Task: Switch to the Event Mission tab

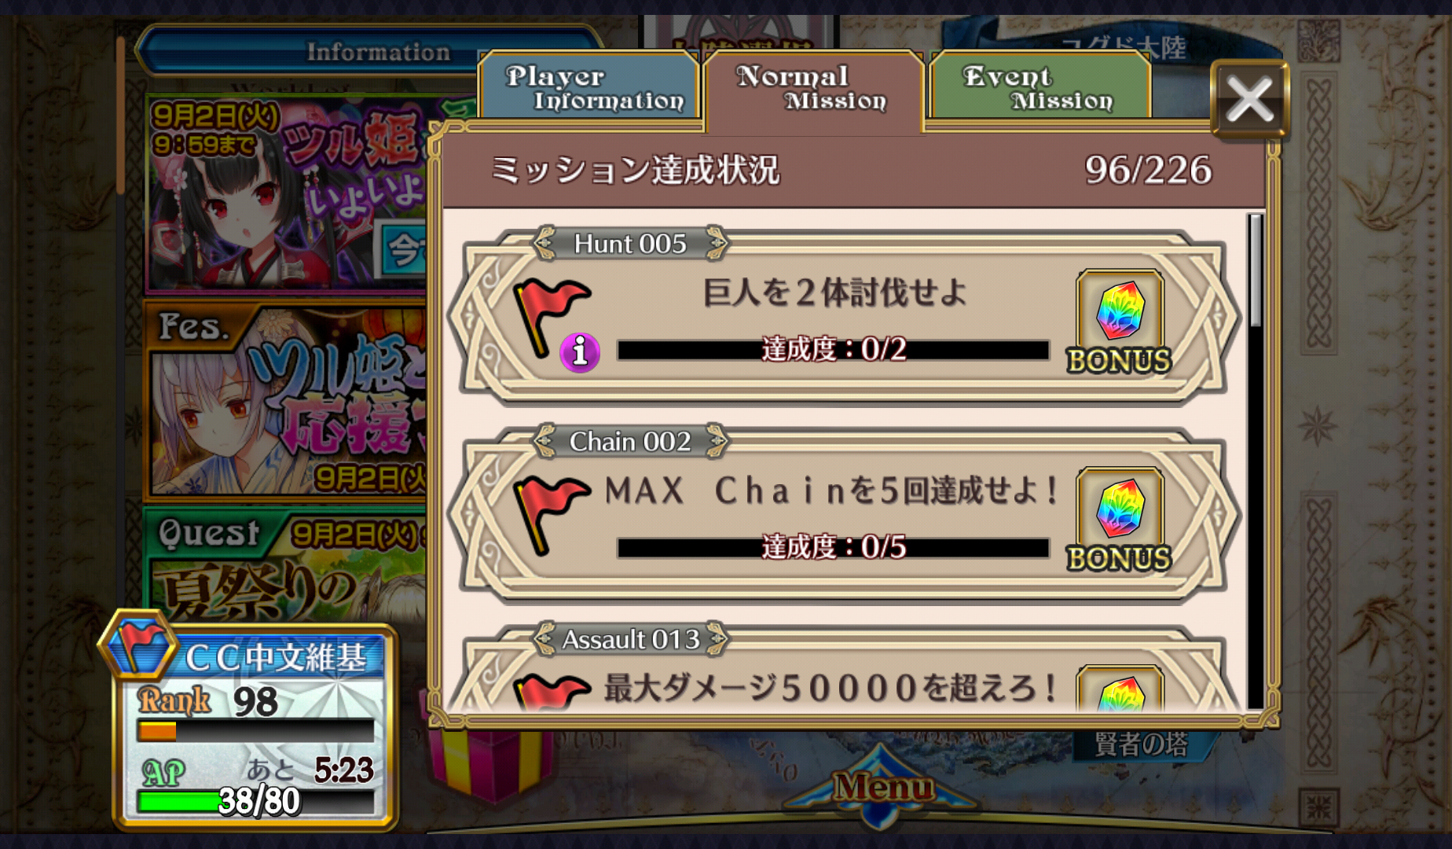Action: coord(1039,87)
